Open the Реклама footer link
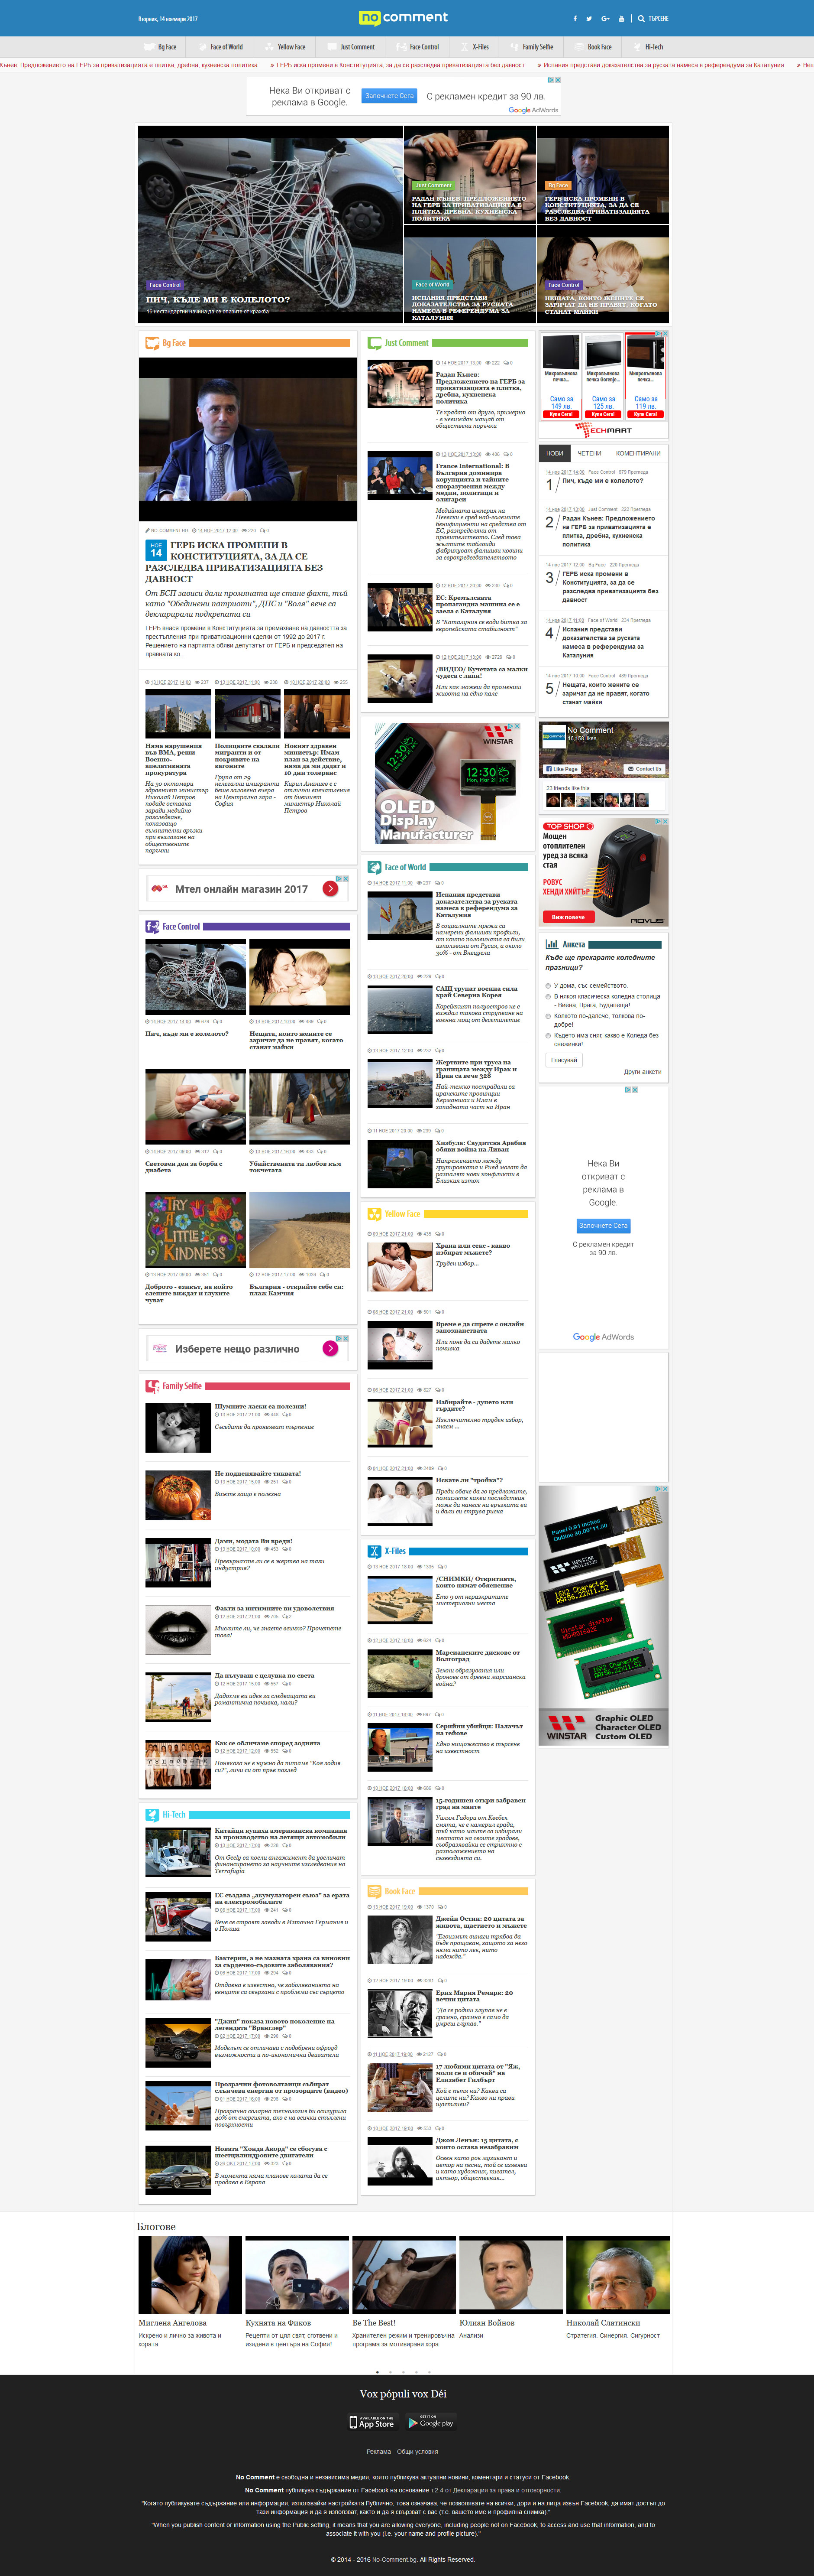This screenshot has height=2576, width=814. pos(378,2452)
